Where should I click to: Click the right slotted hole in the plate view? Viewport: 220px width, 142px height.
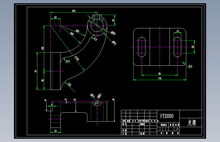click(x=177, y=47)
